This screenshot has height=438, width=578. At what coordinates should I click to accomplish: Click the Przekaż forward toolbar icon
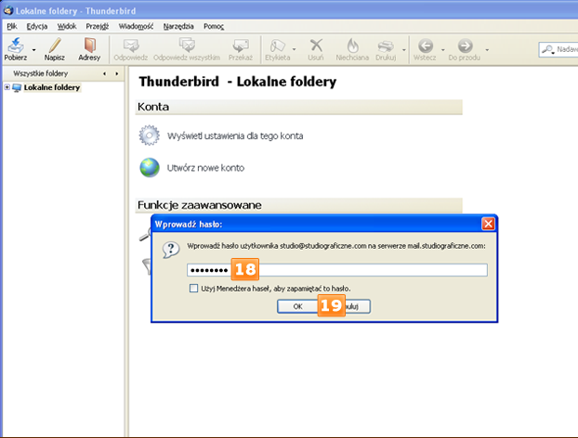[x=241, y=45]
